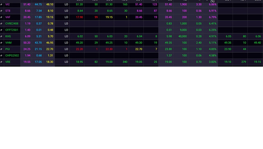This screenshot has width=263, height=149.
Task: Click LO order type in VIC row
Action: tap(66, 5)
